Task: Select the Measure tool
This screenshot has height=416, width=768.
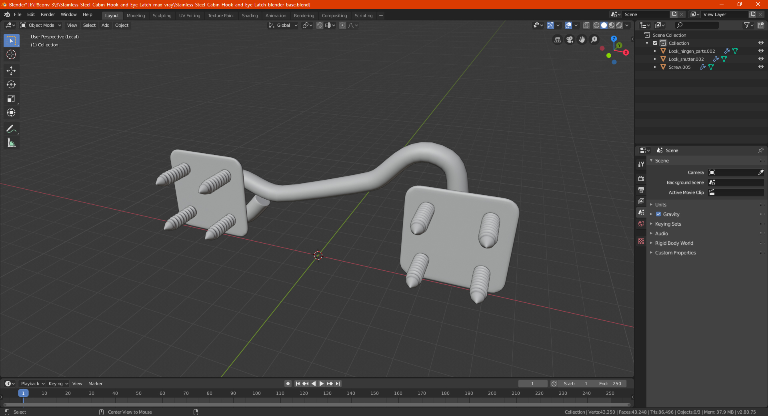Action: coord(11,143)
